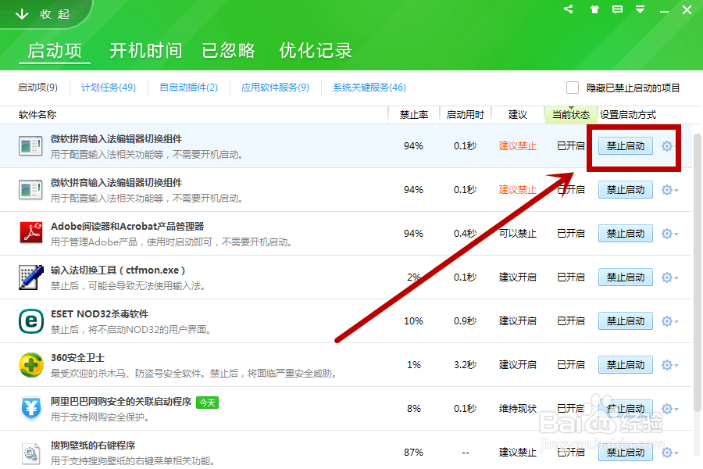
Task: Click the first 微软拼音输入法 component icon
Action: (30, 146)
